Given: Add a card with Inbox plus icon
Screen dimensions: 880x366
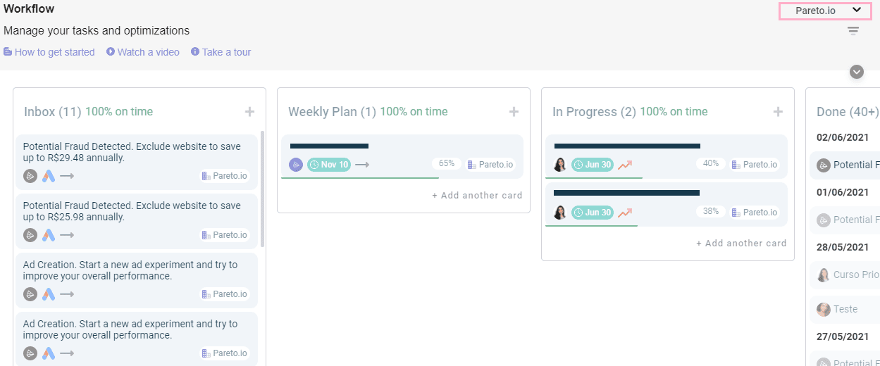Looking at the screenshot, I should (249, 112).
